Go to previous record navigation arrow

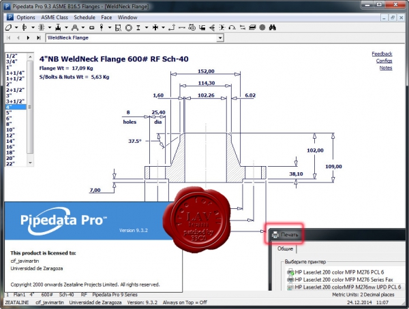(18, 38)
